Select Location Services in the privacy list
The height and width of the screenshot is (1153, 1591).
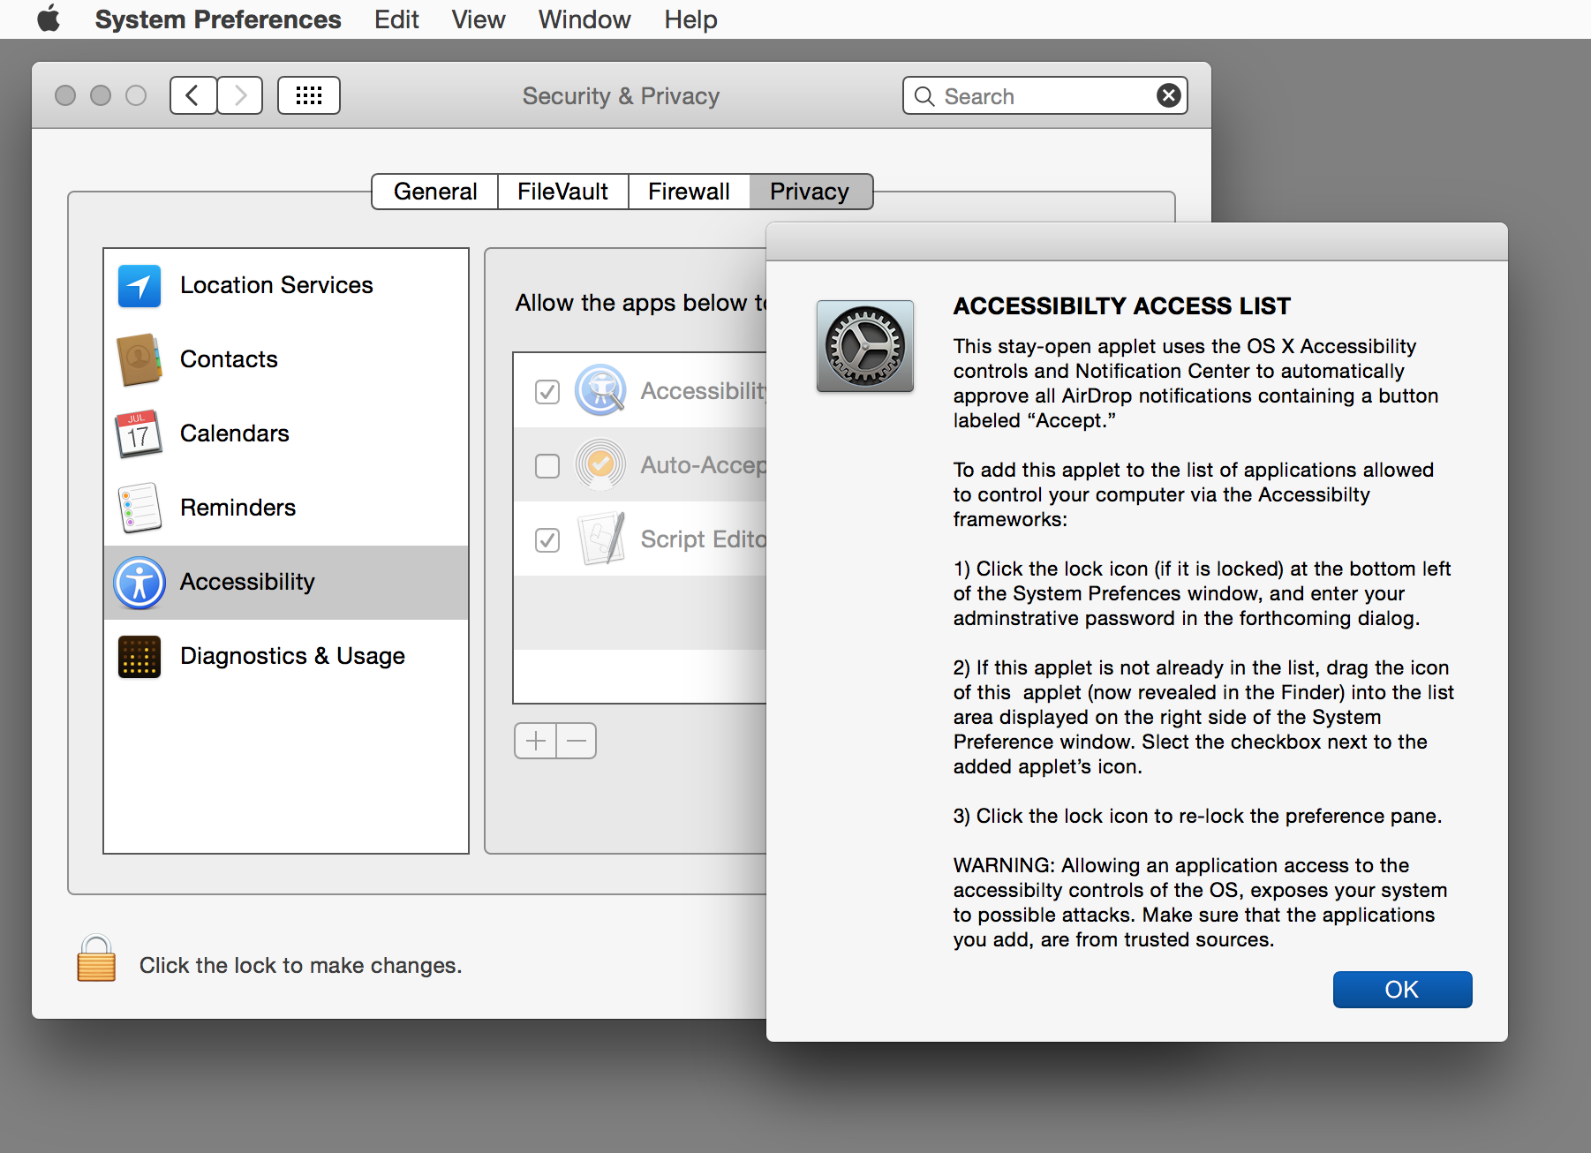(x=275, y=285)
